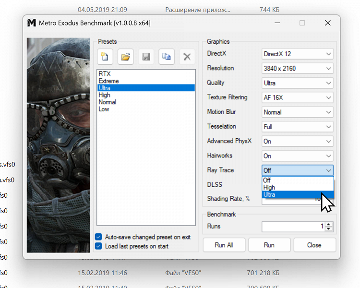Open the Texture Filtering dropdown
This screenshot has height=288, width=360.
pos(298,97)
